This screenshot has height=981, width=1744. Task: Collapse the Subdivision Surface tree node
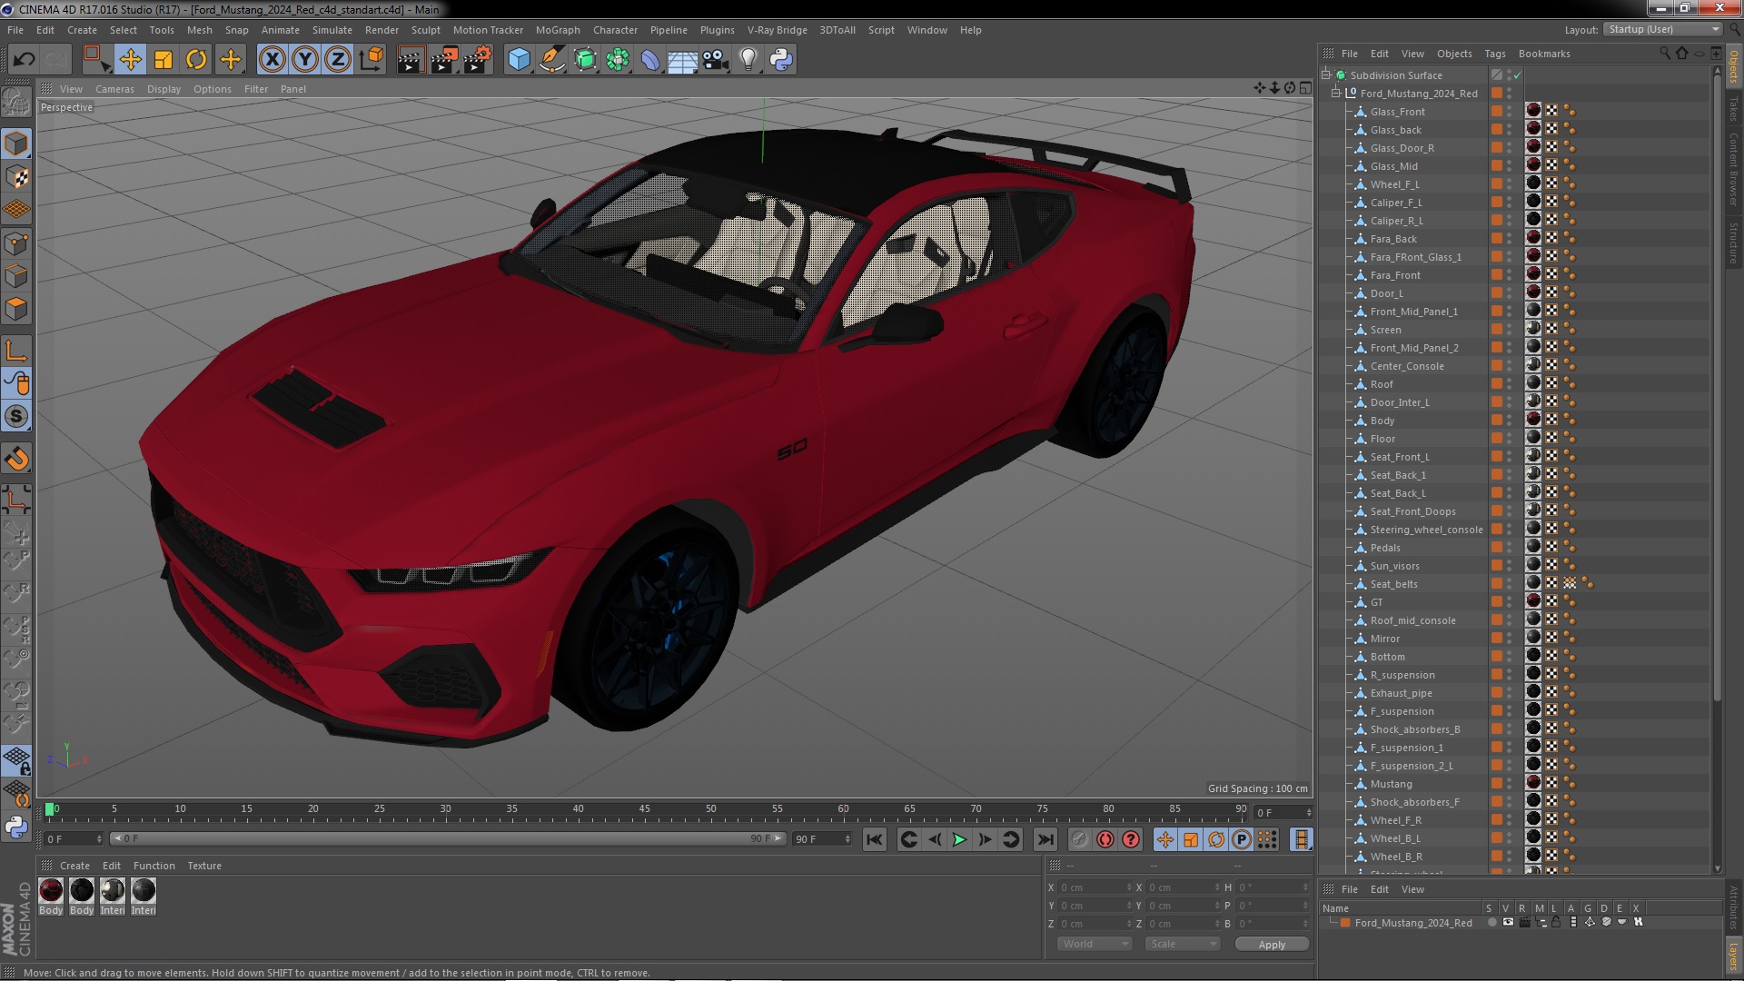pos(1326,75)
